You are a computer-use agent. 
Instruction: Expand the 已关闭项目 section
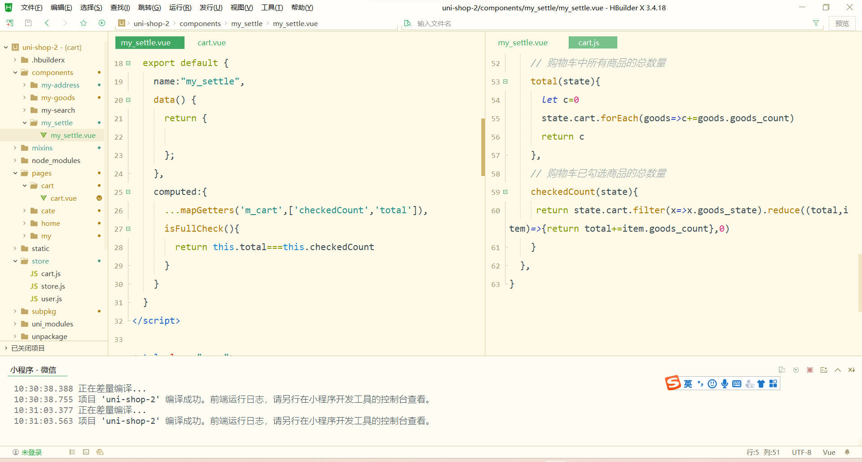(6, 348)
